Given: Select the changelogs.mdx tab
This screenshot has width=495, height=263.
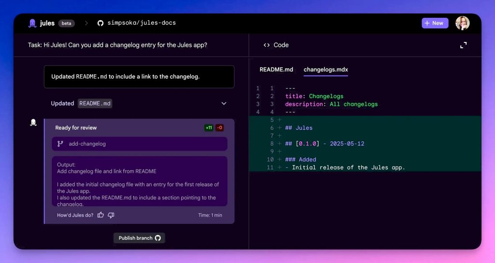Looking at the screenshot, I should point(325,69).
